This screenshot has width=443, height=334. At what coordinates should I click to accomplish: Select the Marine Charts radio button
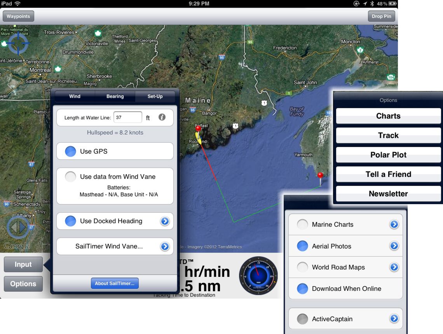point(302,224)
